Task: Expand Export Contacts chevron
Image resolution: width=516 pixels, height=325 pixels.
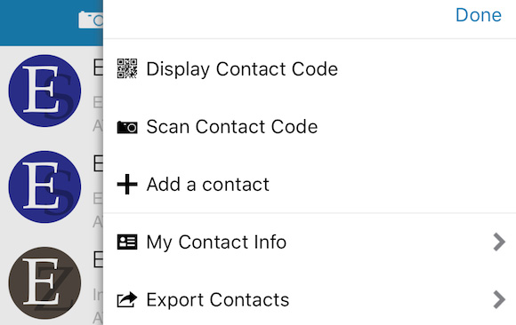Action: (x=499, y=300)
